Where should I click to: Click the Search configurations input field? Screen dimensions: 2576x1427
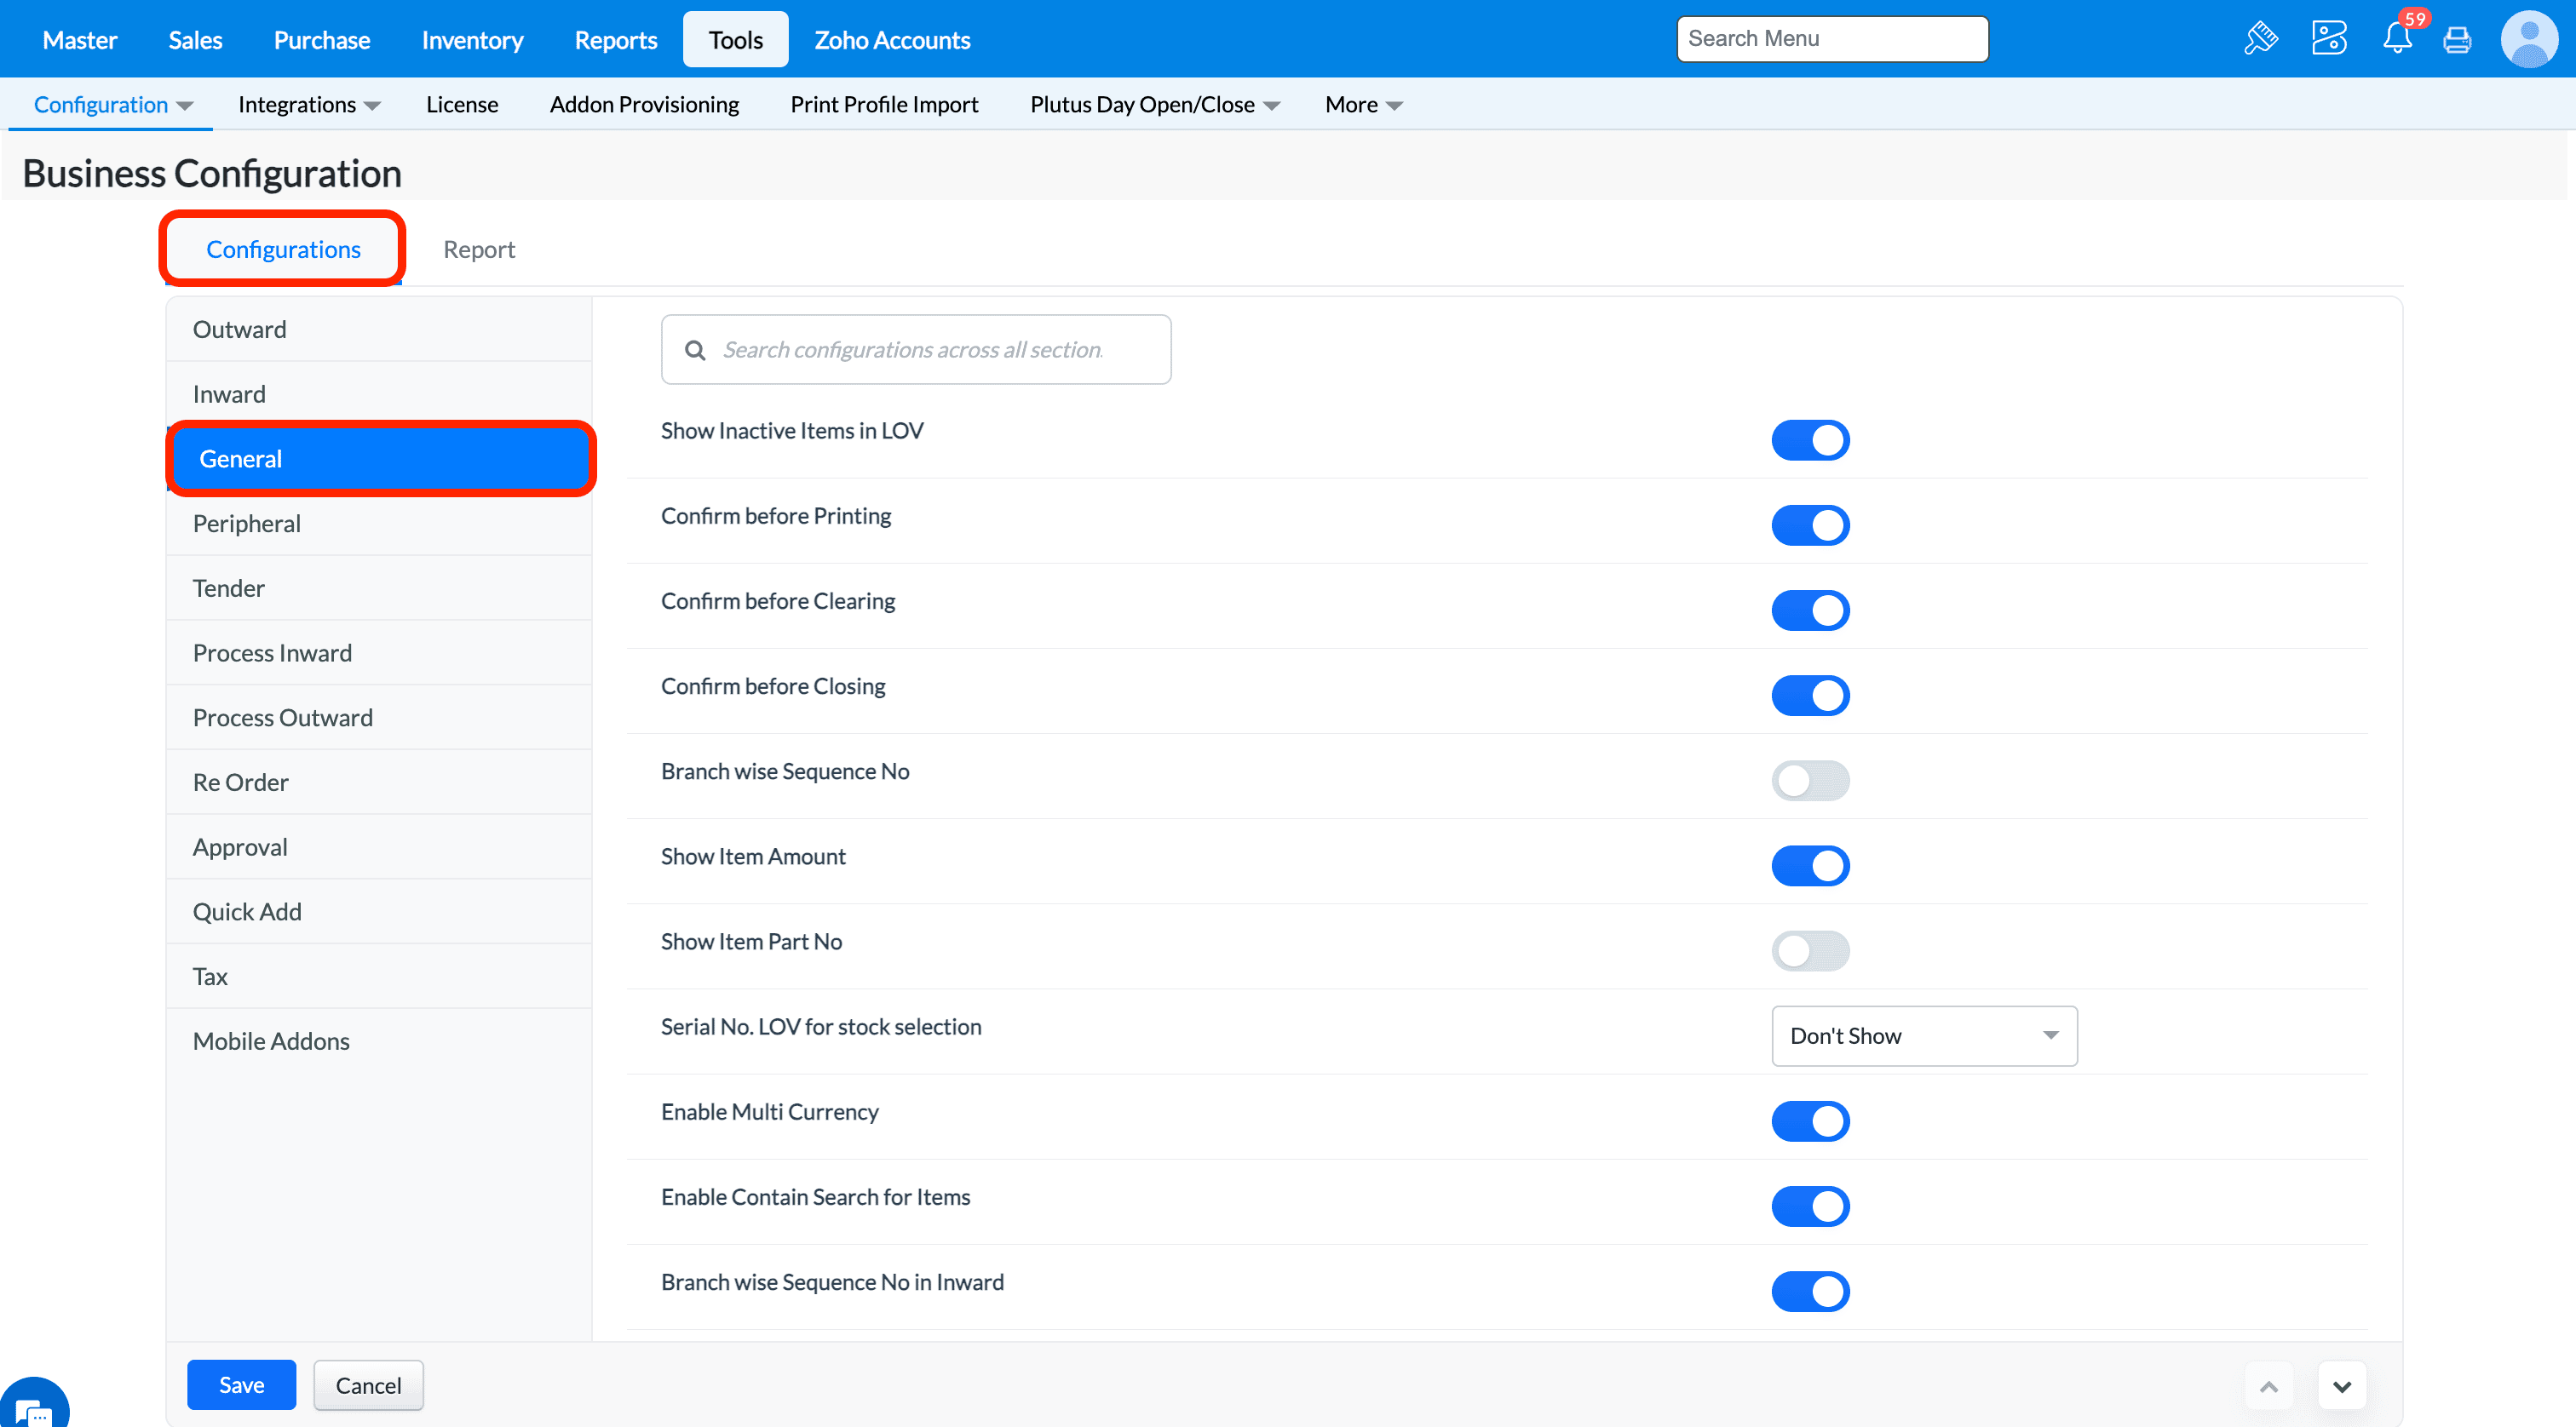914,350
